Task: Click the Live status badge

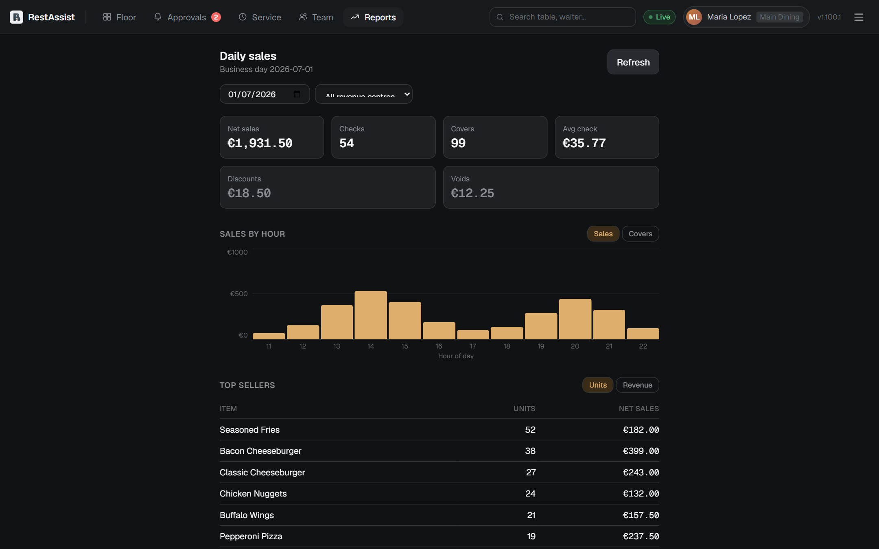Action: (659, 17)
